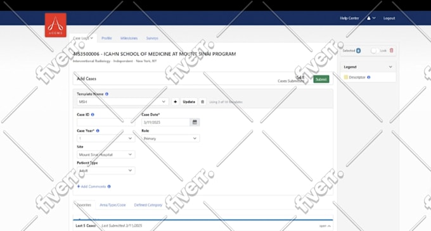
Task: Select the Area/Type/Code tab
Action: [112, 205]
